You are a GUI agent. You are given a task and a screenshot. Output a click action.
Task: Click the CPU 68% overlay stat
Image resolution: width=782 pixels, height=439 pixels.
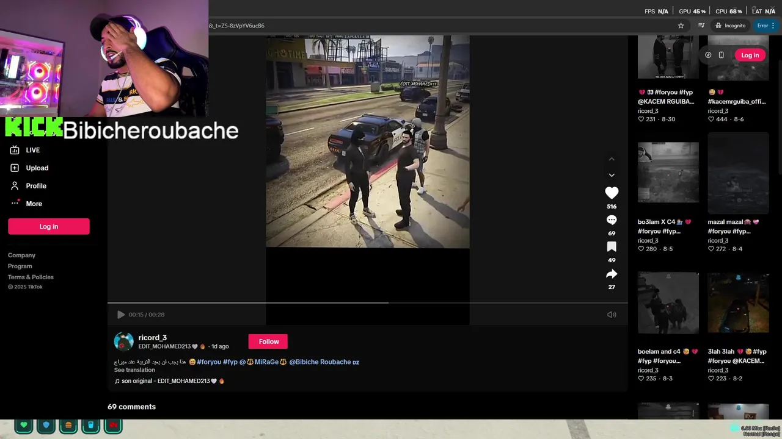click(x=729, y=11)
